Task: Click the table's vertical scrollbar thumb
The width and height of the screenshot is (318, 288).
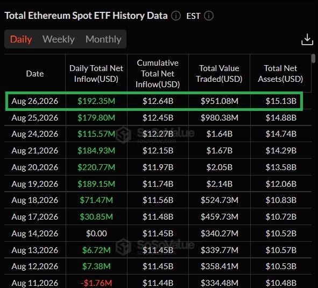Action: point(314,59)
